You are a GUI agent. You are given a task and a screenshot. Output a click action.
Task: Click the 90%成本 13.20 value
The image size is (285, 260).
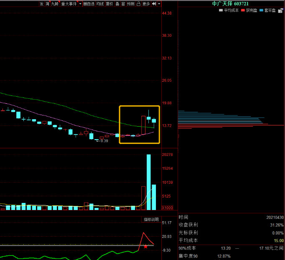pyautogui.click(x=226, y=248)
